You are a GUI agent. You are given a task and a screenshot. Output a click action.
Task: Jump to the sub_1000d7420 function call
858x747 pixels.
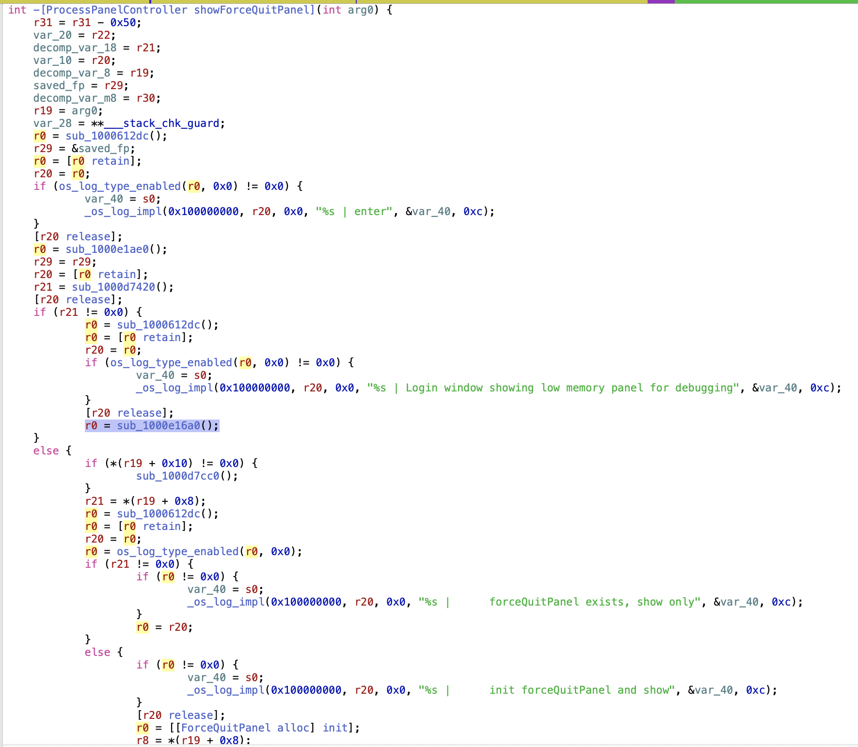[x=113, y=287]
